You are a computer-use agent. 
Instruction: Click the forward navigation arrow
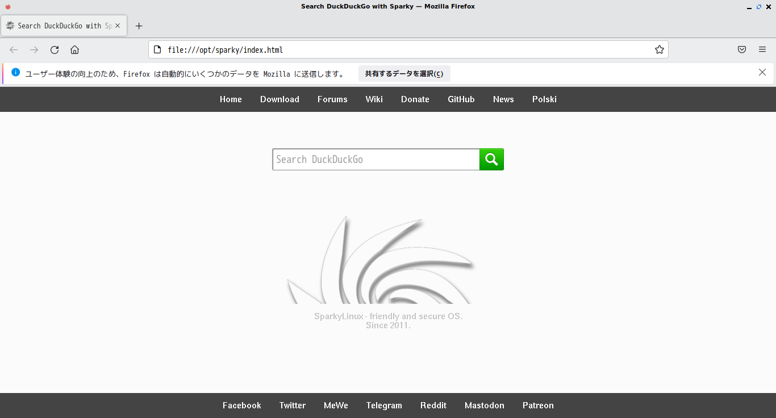point(34,50)
